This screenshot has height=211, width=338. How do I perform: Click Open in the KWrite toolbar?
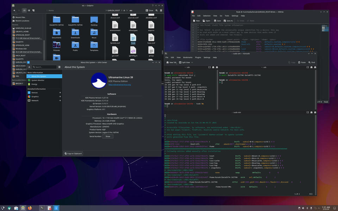click(x=206, y=21)
